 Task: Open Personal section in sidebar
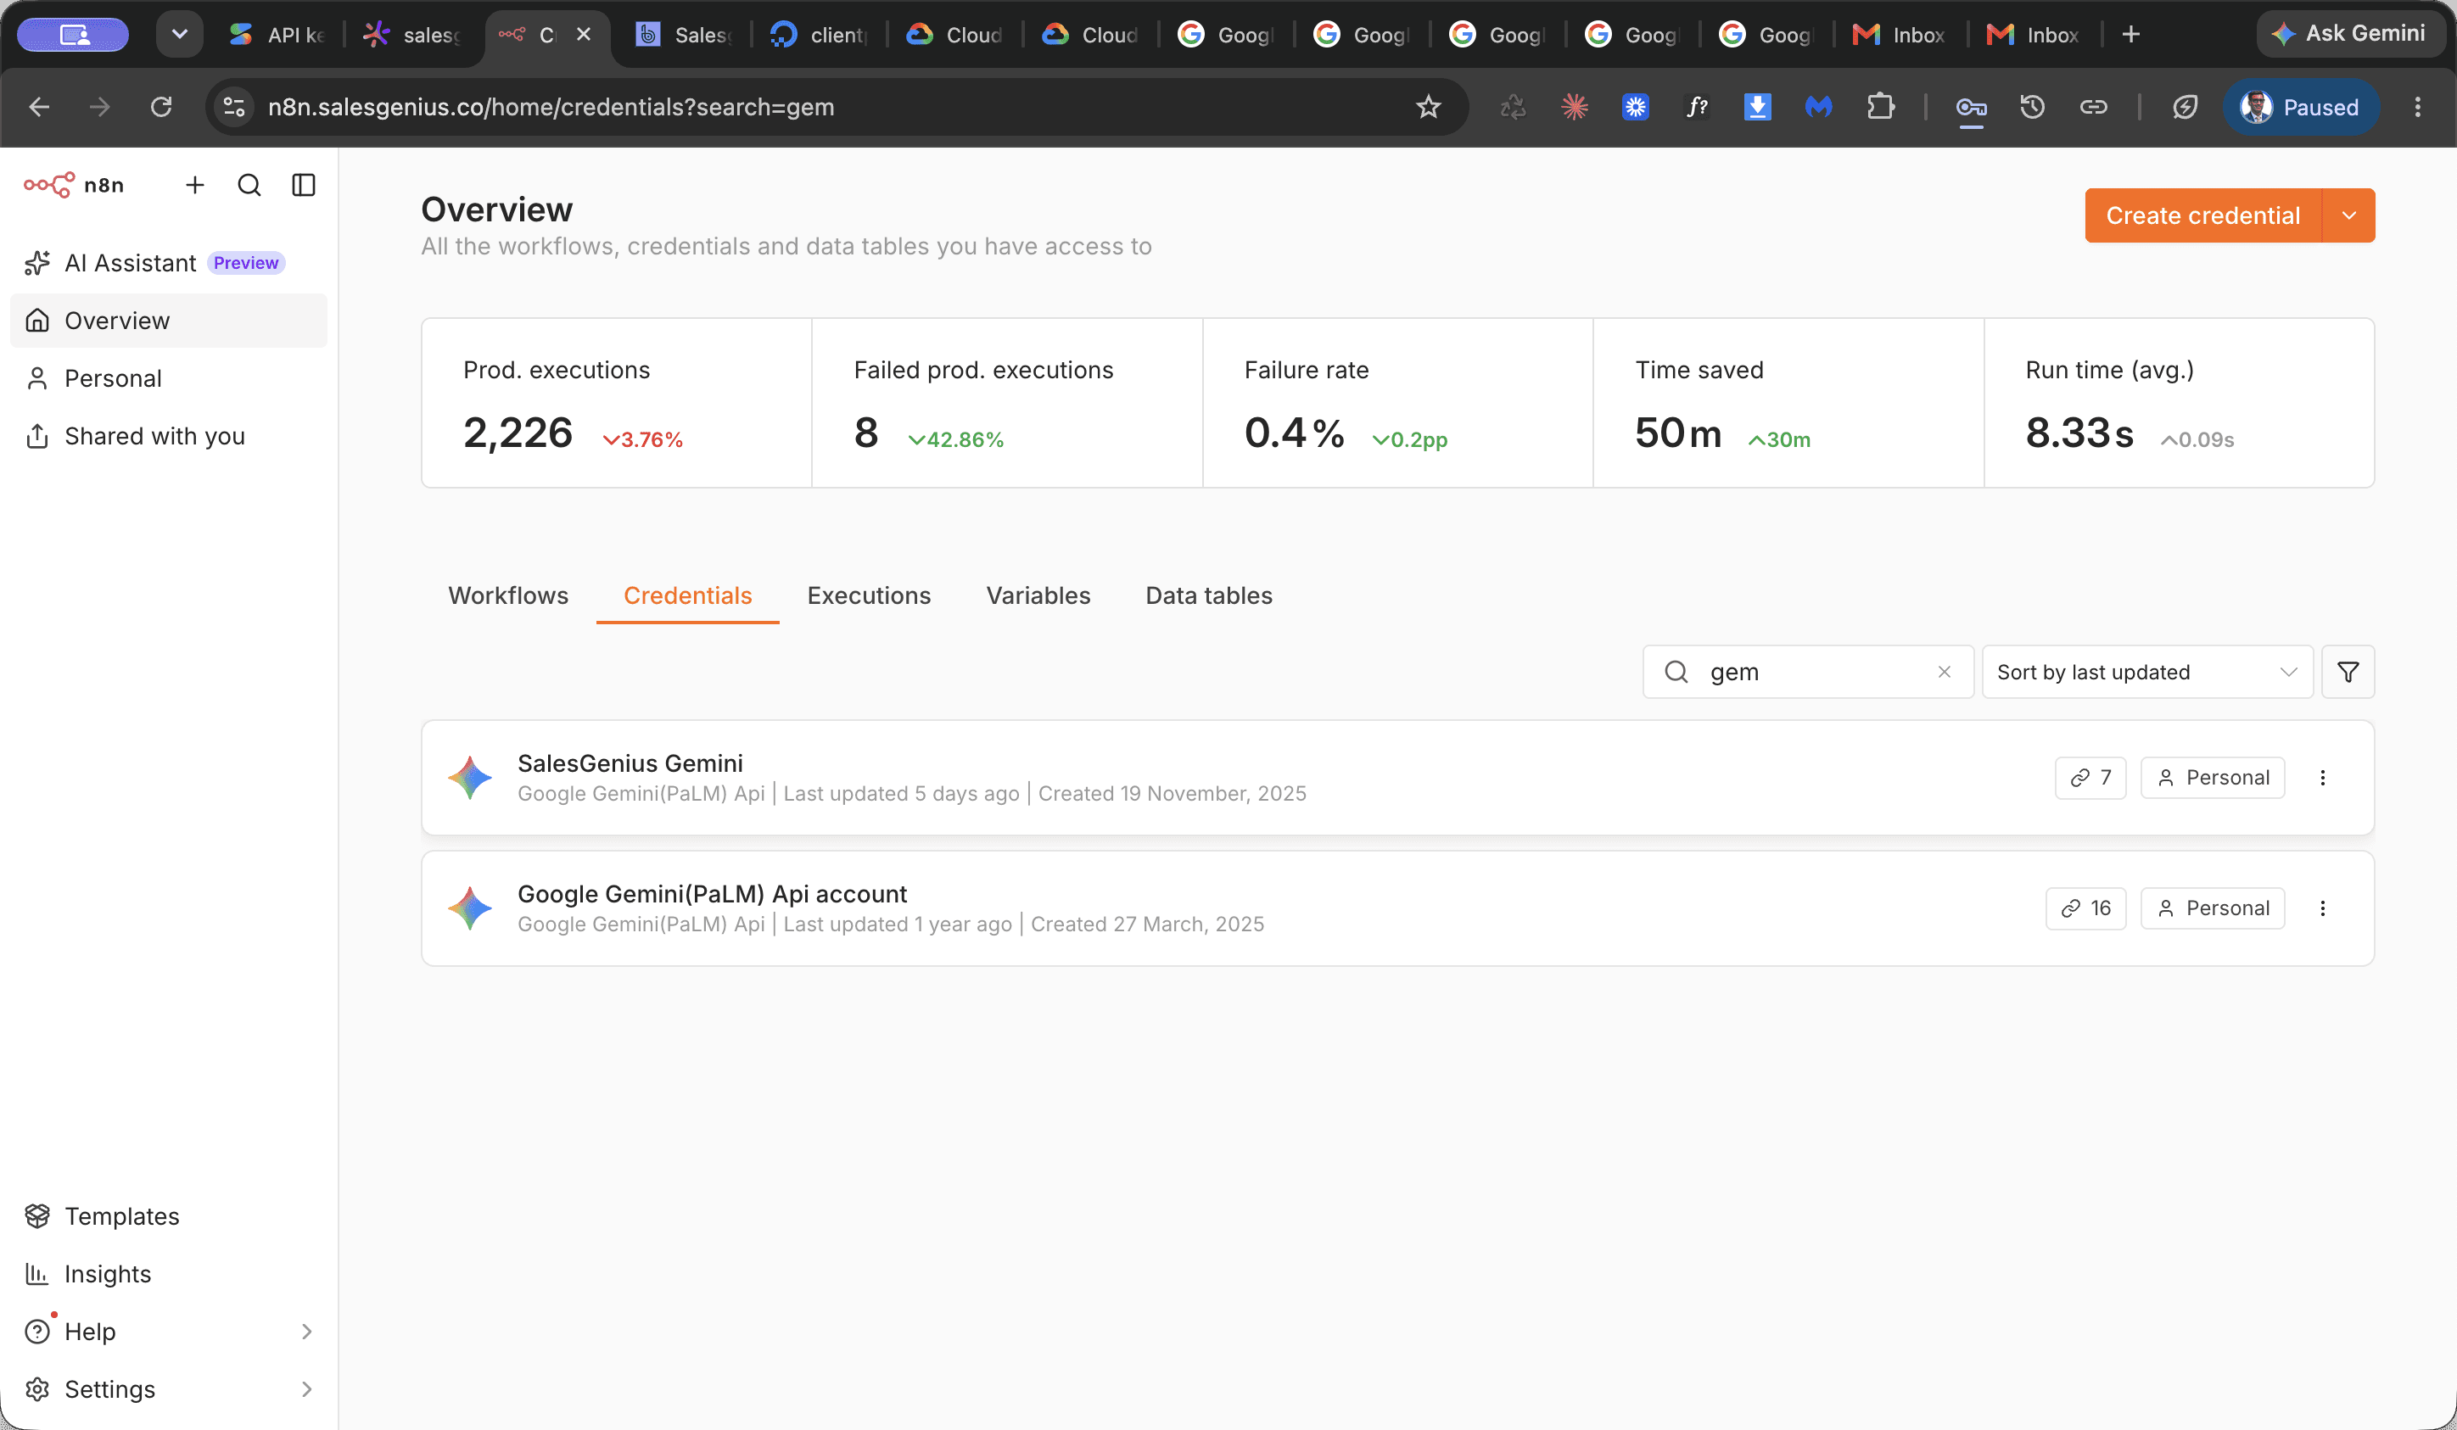click(x=168, y=378)
